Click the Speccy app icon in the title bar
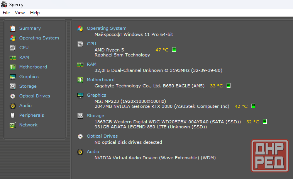 (x=4, y=5)
